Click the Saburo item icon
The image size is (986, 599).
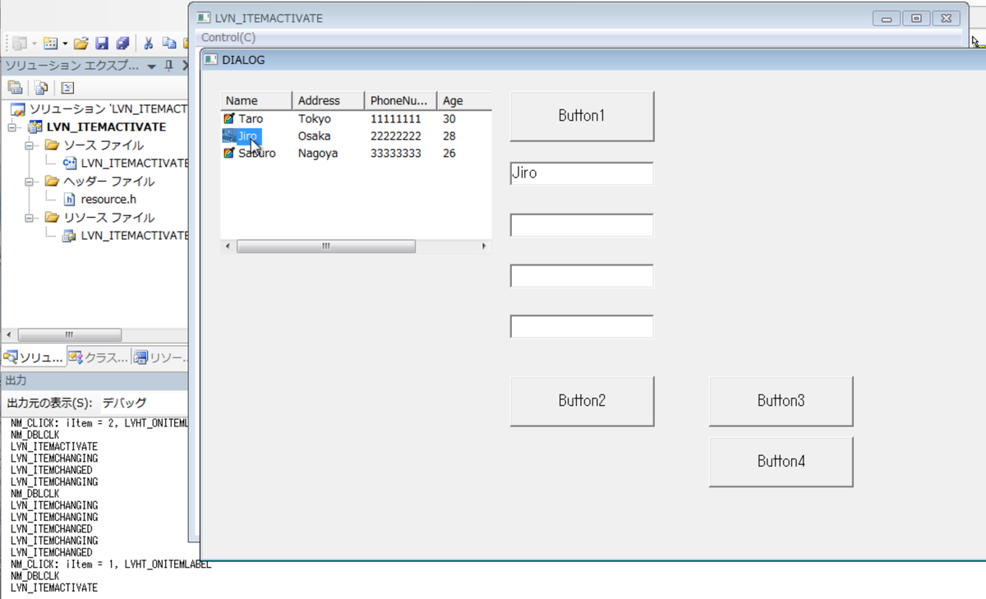point(229,154)
